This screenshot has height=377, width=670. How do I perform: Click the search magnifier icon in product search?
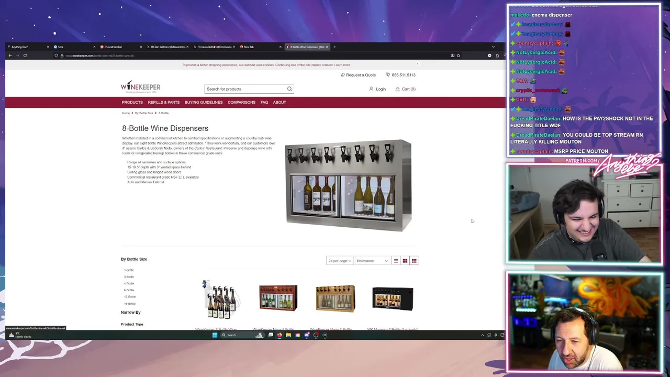(289, 89)
